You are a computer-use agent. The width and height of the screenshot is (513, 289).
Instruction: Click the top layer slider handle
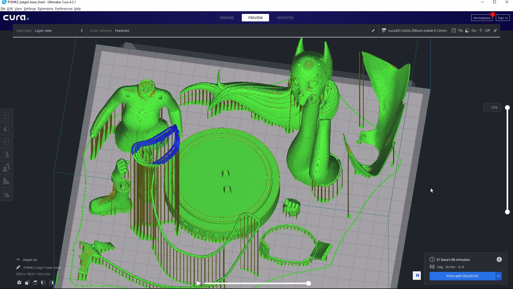click(x=507, y=108)
